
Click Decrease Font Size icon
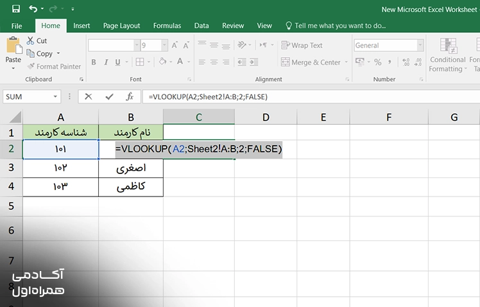point(186,46)
